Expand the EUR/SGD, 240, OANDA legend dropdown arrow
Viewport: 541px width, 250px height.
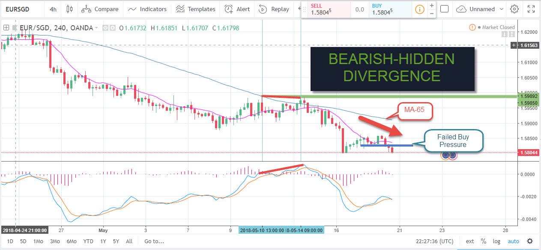click(x=96, y=28)
